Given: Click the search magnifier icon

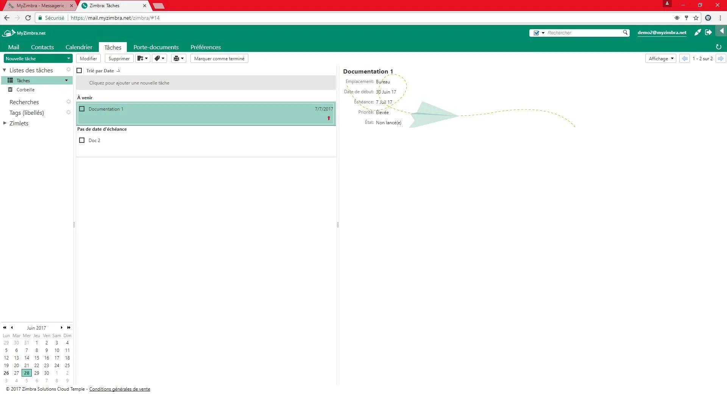Looking at the screenshot, I should click(x=625, y=33).
